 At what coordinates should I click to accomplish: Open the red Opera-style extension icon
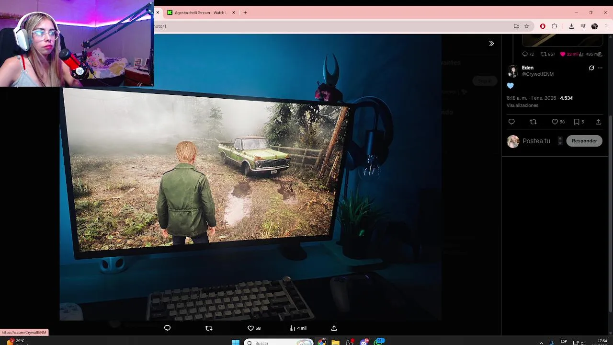[x=543, y=26]
